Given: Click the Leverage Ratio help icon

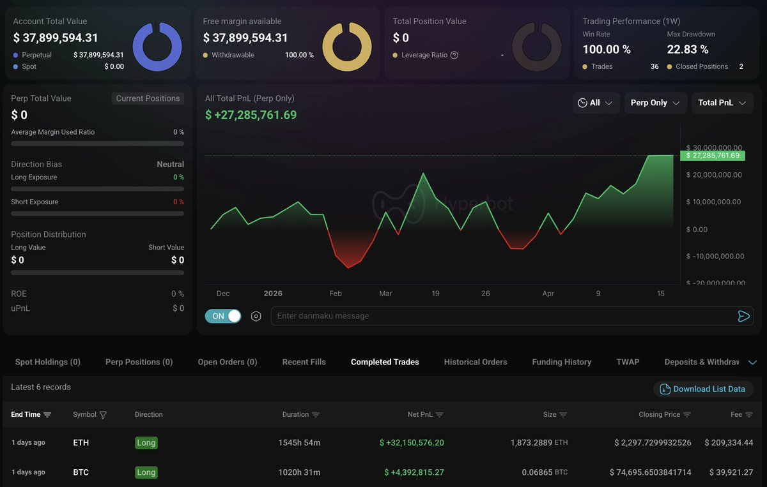Looking at the screenshot, I should (x=454, y=55).
